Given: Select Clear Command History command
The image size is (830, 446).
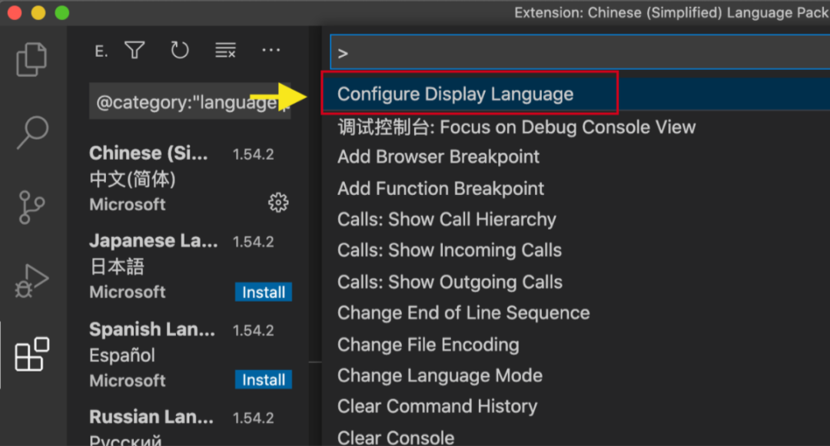Looking at the screenshot, I should click(576, 406).
